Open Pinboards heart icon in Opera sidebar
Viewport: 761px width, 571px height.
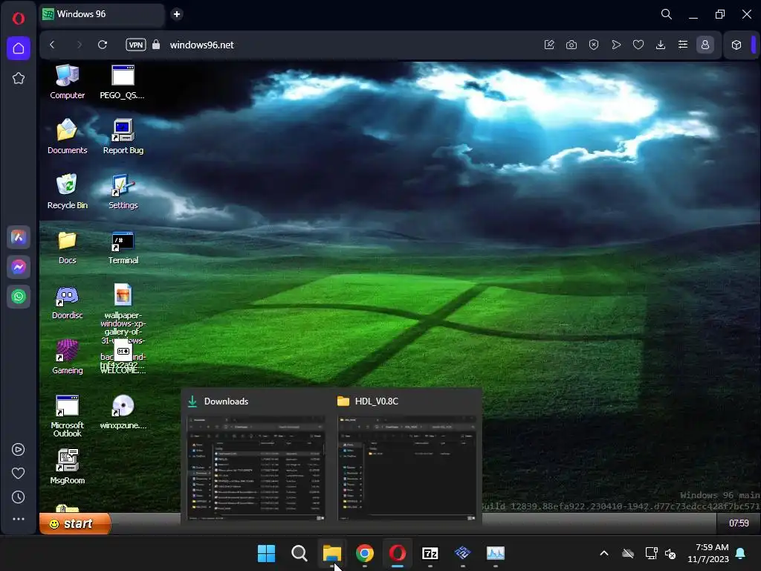click(x=18, y=474)
